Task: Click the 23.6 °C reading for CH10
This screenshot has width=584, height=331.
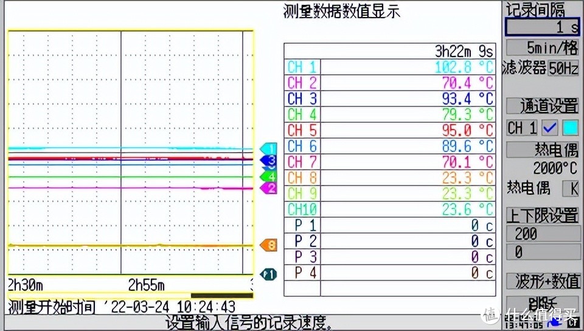Action: (467, 209)
